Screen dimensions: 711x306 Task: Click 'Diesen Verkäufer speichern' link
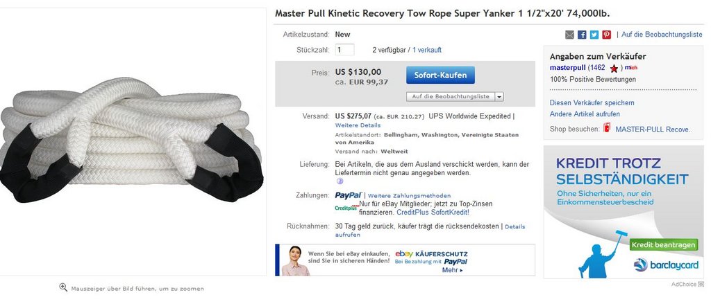click(x=592, y=102)
